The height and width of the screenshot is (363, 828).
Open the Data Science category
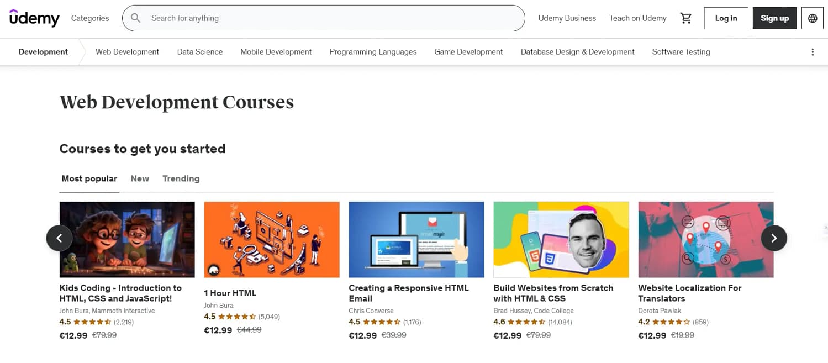pos(199,51)
